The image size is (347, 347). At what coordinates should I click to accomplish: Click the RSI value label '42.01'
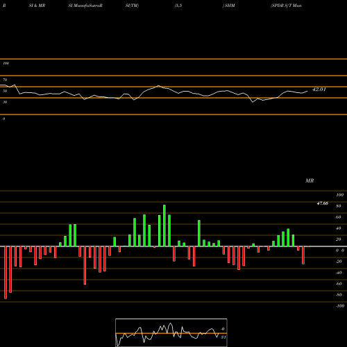319,90
